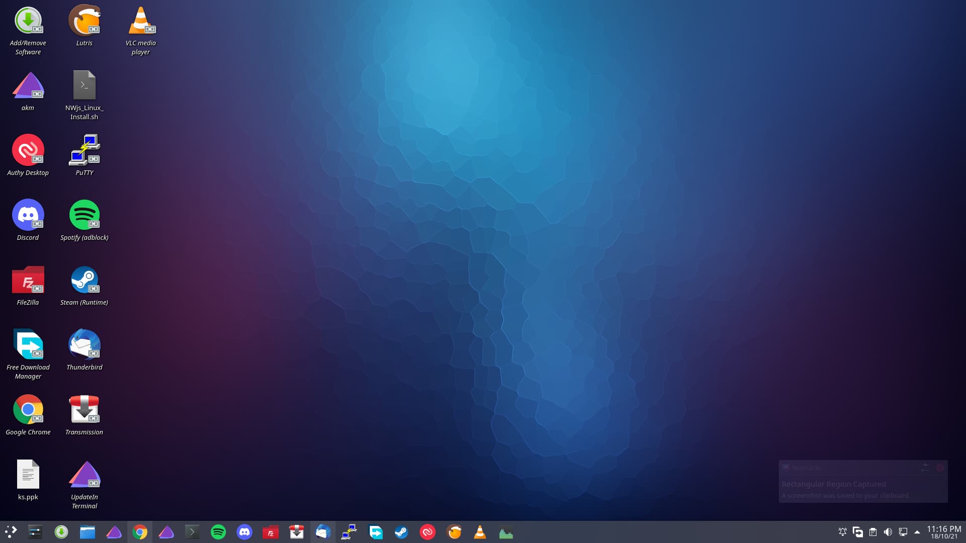Open the application launcher in taskbar

pyautogui.click(x=11, y=532)
